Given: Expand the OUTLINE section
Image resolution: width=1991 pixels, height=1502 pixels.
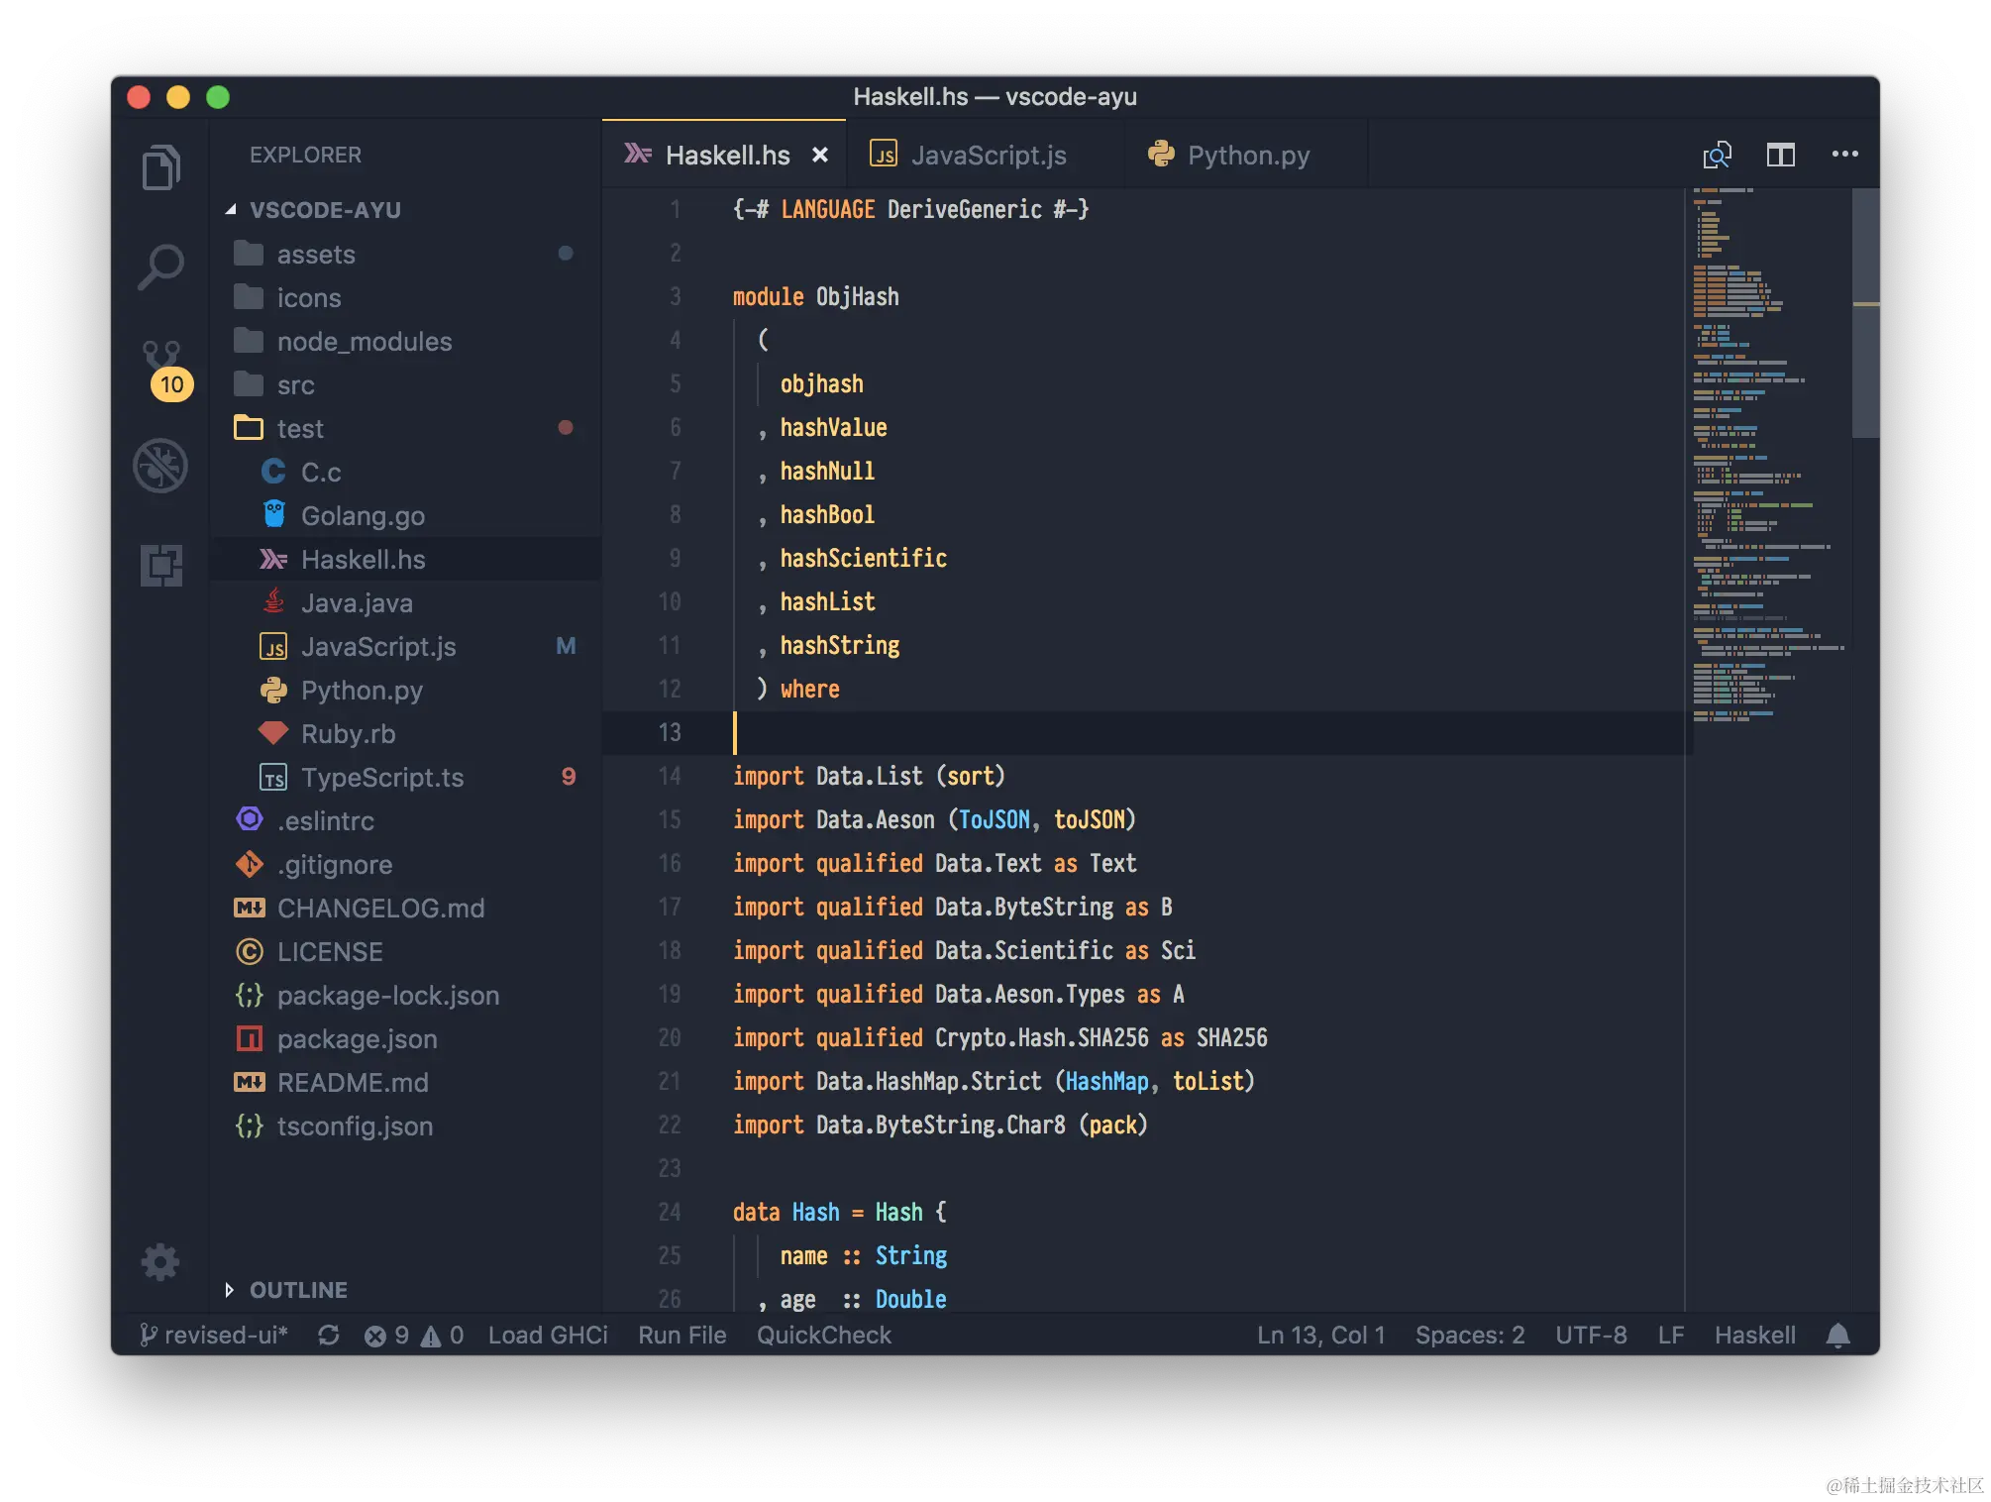Looking at the screenshot, I should [297, 1290].
